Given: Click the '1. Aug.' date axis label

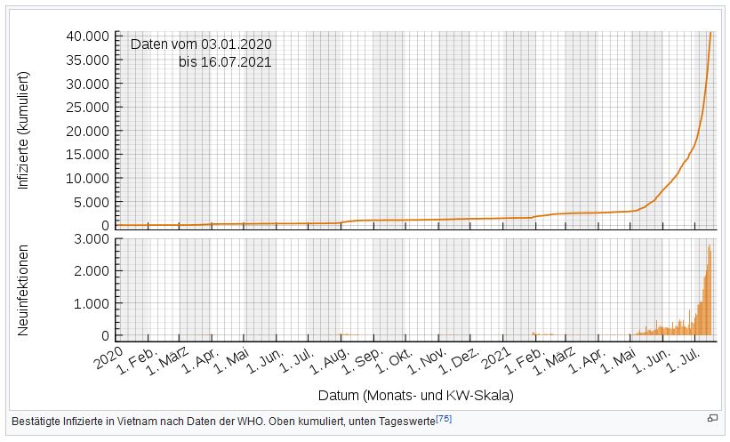Looking at the screenshot, I should [x=332, y=360].
